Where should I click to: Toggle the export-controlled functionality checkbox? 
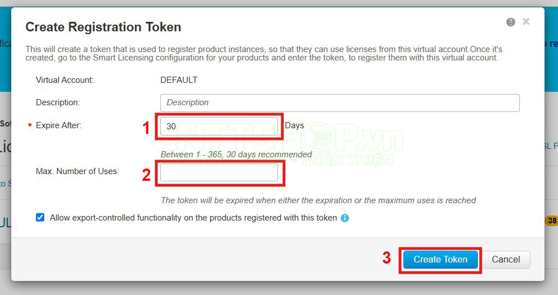click(40, 217)
